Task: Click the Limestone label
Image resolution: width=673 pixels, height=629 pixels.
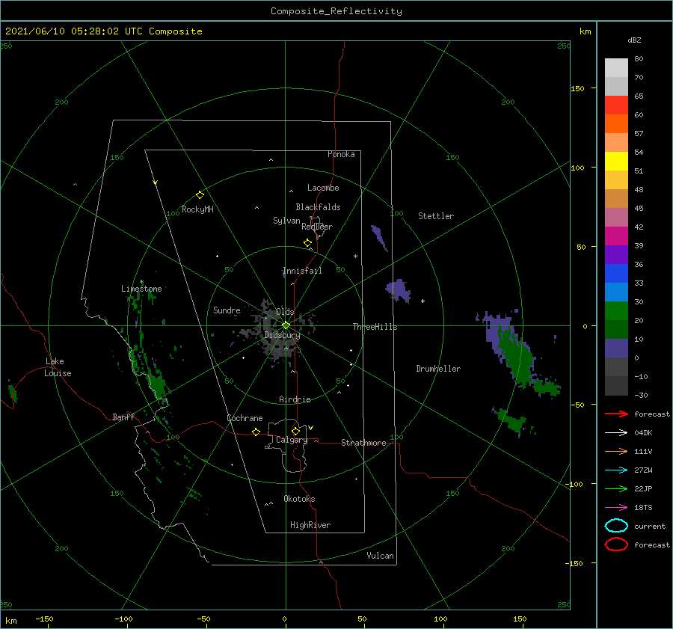Action: tap(141, 289)
